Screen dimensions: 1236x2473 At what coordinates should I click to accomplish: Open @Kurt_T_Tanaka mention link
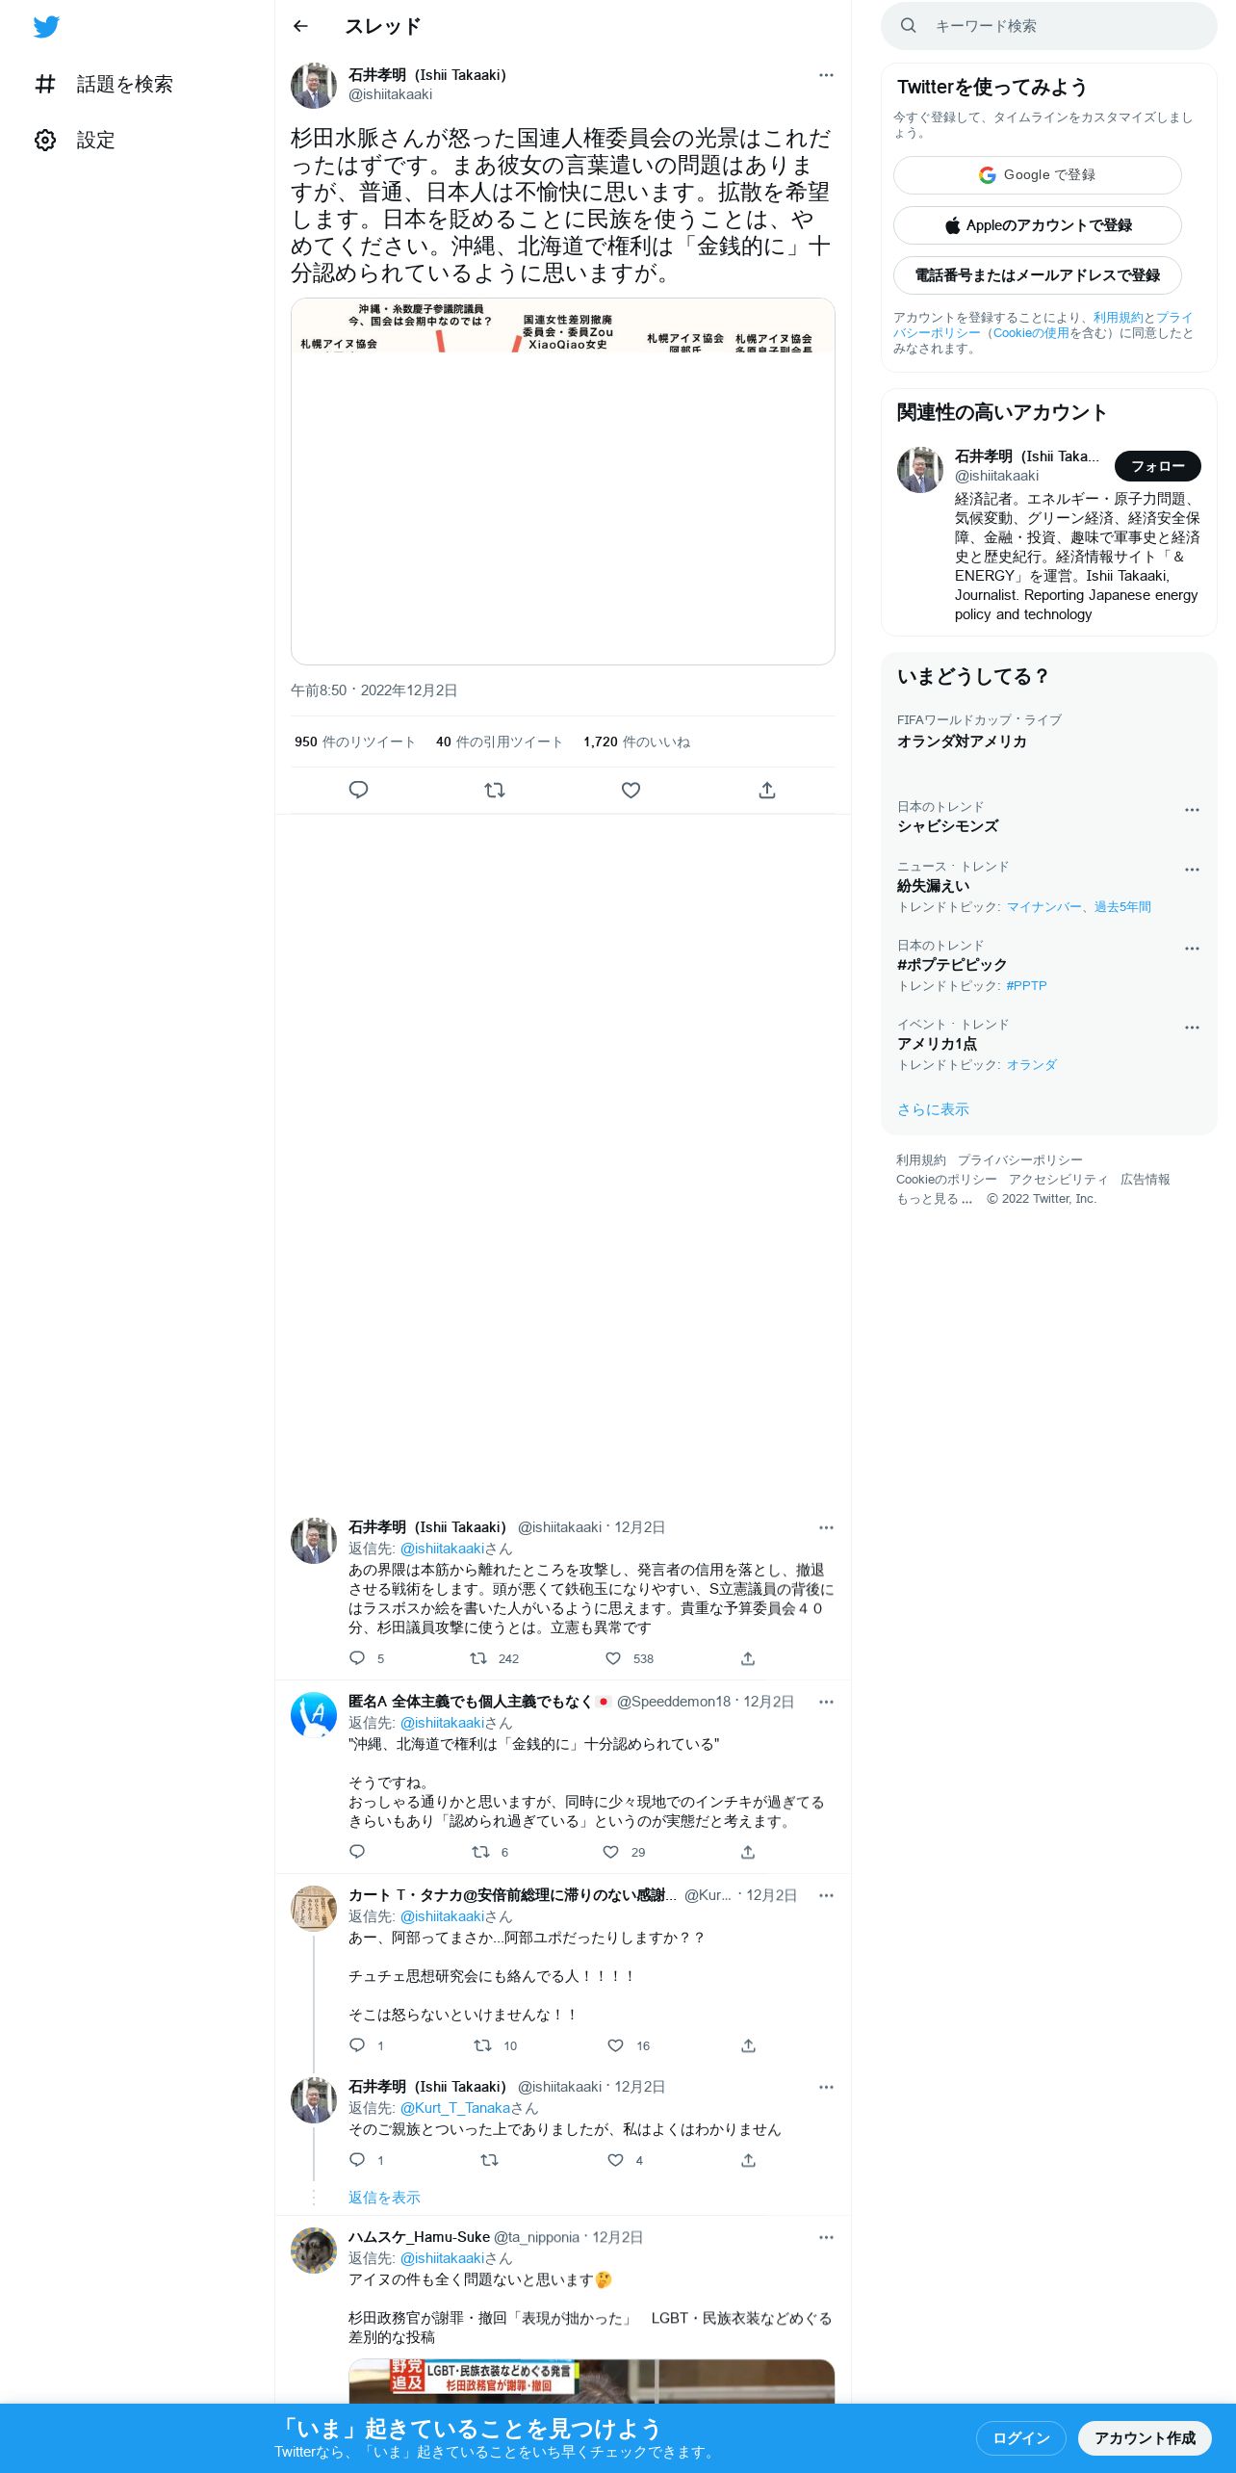[455, 2108]
